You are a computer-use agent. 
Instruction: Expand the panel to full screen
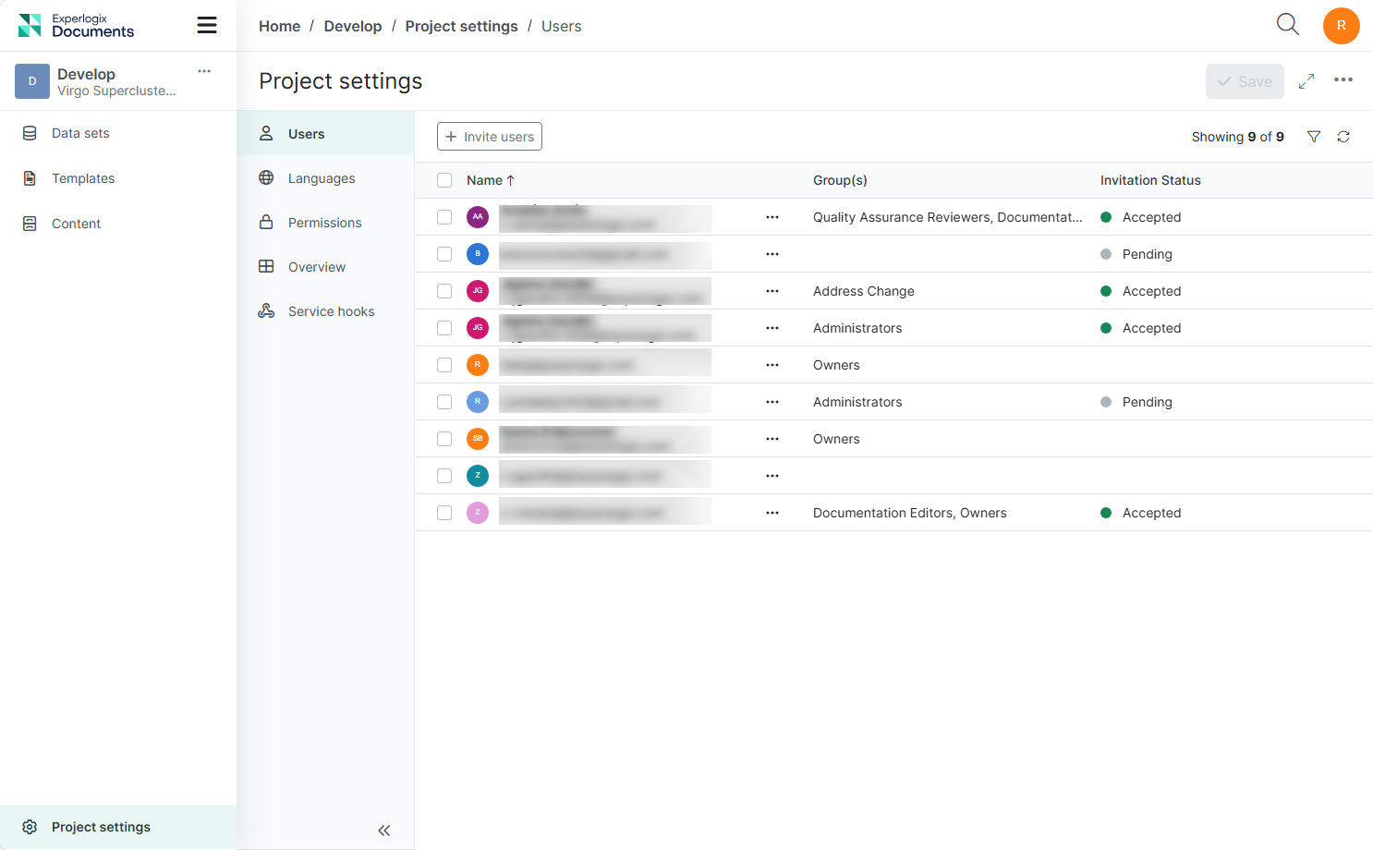click(x=1306, y=81)
